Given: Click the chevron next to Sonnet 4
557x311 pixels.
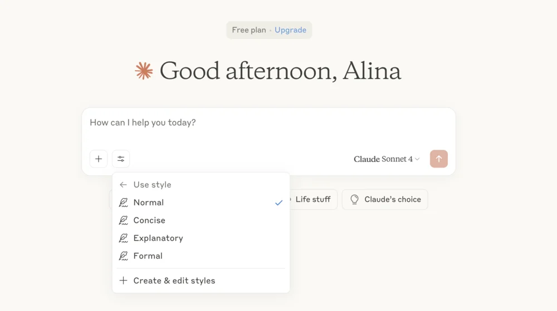Looking at the screenshot, I should click(417, 160).
